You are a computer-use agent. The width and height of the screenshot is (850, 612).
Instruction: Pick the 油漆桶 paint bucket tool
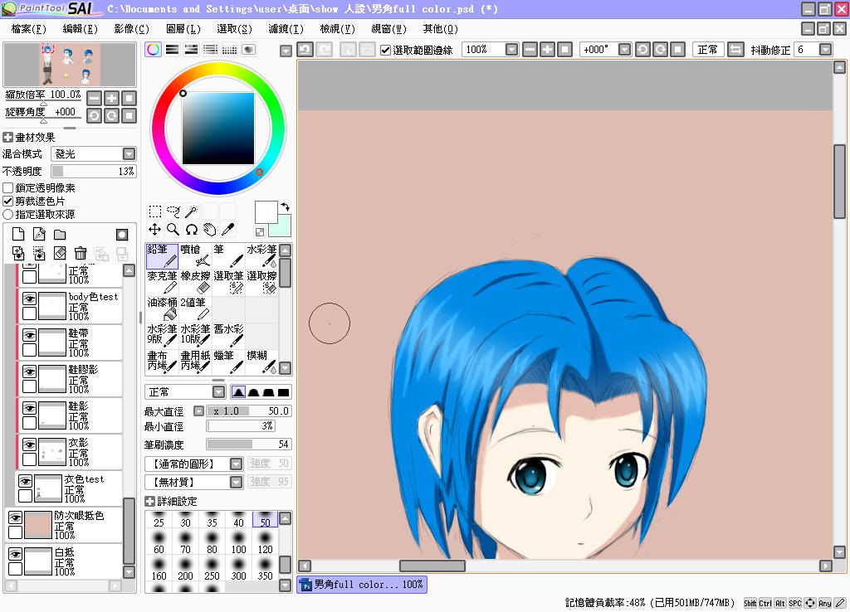[162, 308]
